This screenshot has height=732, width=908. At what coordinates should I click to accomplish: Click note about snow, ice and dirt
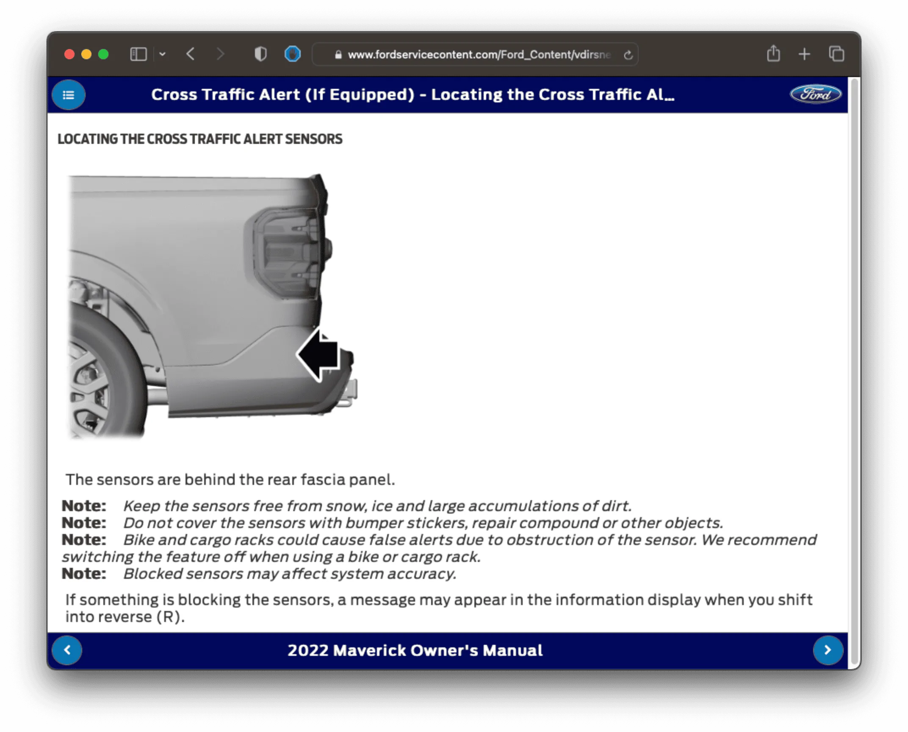click(346, 506)
